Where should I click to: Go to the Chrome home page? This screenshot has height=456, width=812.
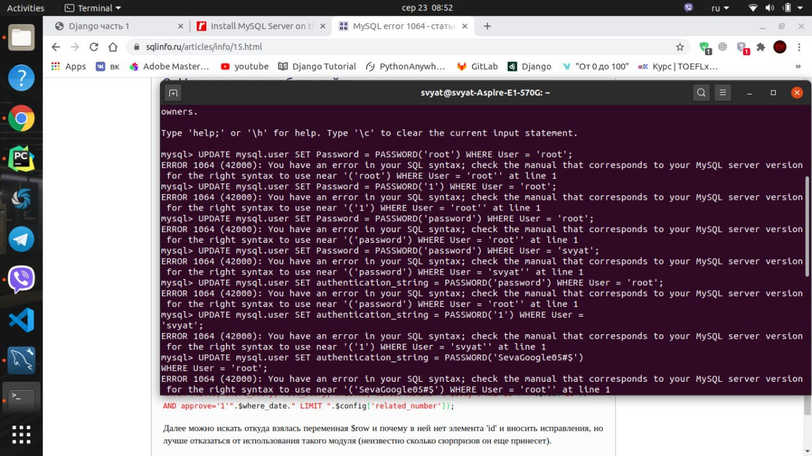(113, 47)
